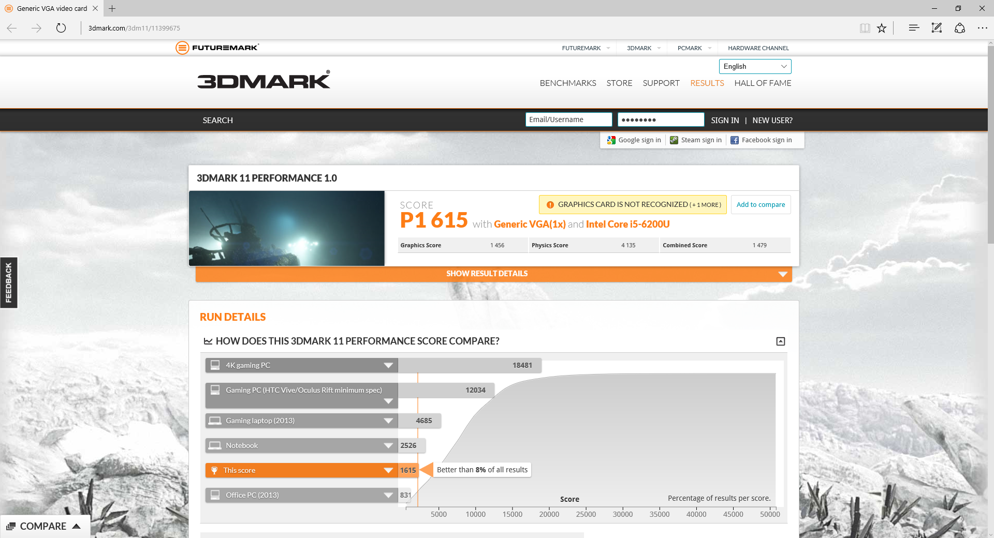Make a Web Note

coord(937,28)
